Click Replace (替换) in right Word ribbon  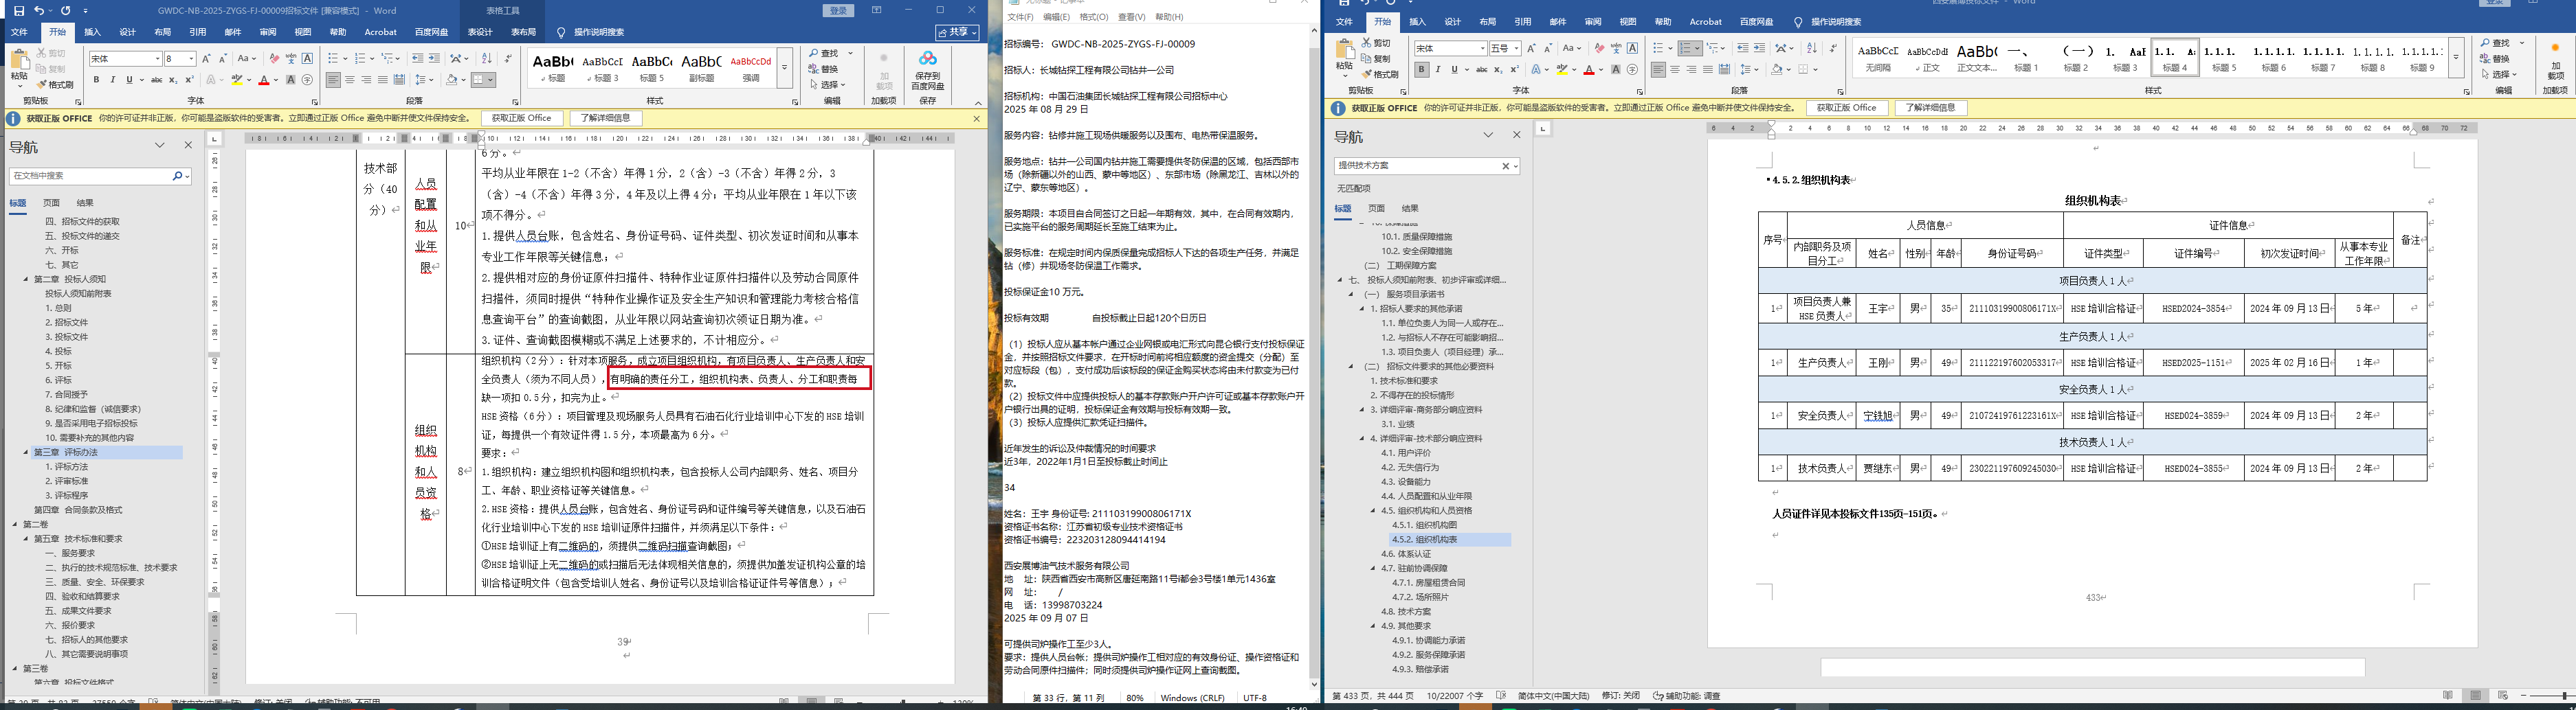2496,59
